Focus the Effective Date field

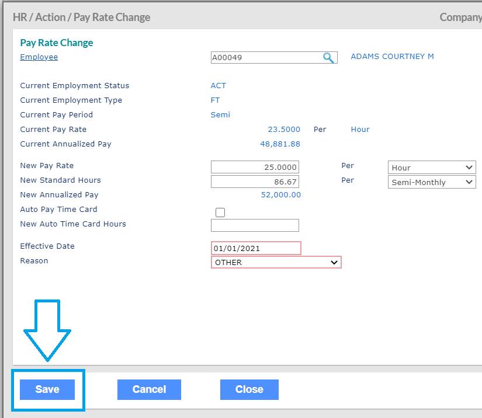256,248
